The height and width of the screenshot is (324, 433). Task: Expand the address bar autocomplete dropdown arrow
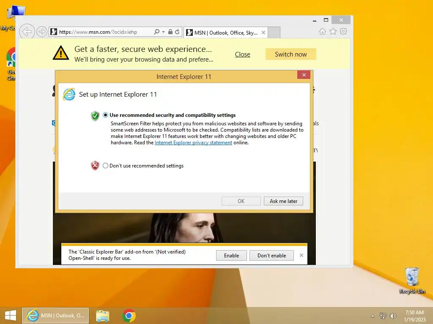pyautogui.click(x=164, y=32)
